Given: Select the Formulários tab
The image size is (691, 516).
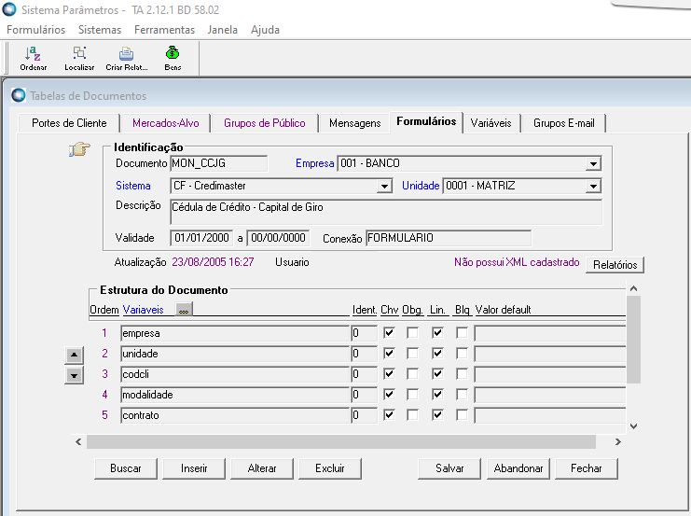Looking at the screenshot, I should point(426,121).
